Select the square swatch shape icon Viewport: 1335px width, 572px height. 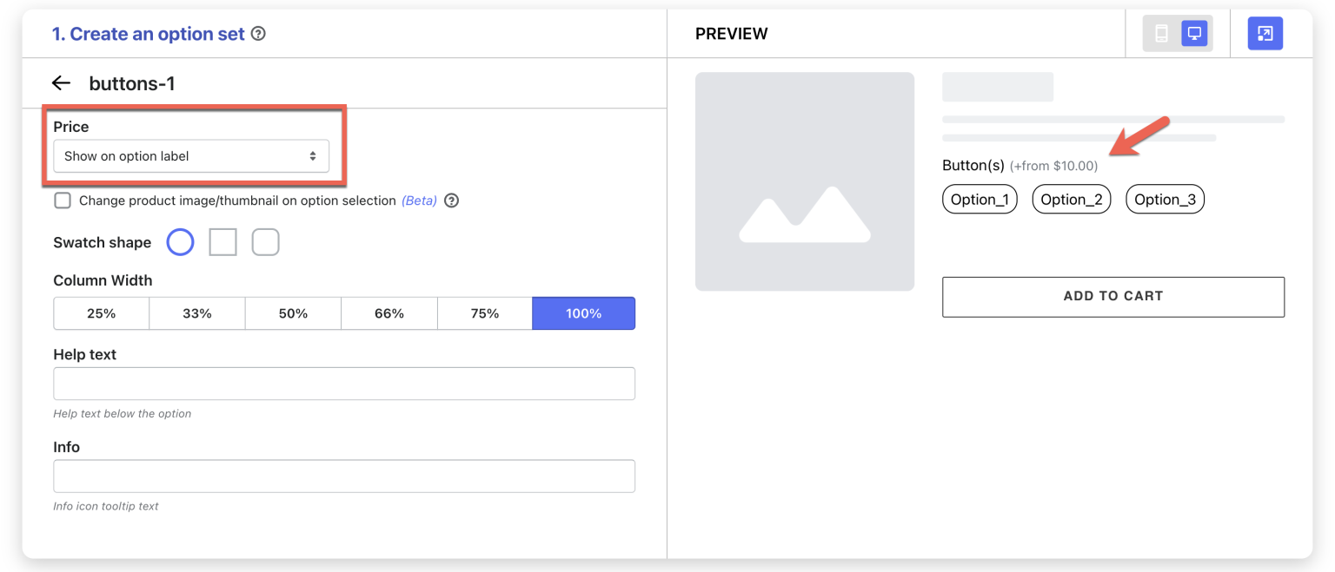pos(222,242)
